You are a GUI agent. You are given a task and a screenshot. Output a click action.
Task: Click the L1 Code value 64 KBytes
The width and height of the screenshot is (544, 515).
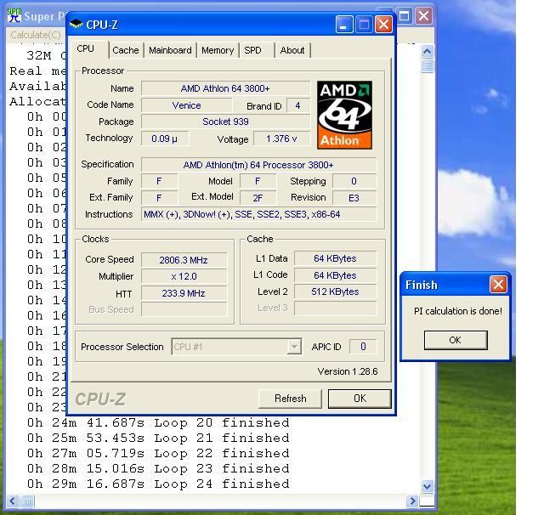[335, 275]
